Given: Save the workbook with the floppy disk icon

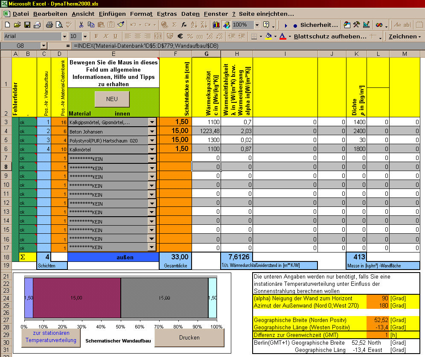Looking at the screenshot, I should [x=27, y=25].
